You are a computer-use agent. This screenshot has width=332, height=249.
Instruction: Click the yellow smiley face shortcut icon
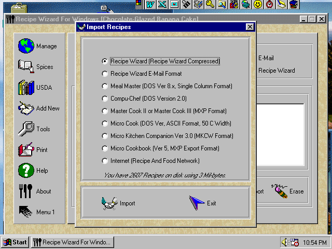[258, 5]
